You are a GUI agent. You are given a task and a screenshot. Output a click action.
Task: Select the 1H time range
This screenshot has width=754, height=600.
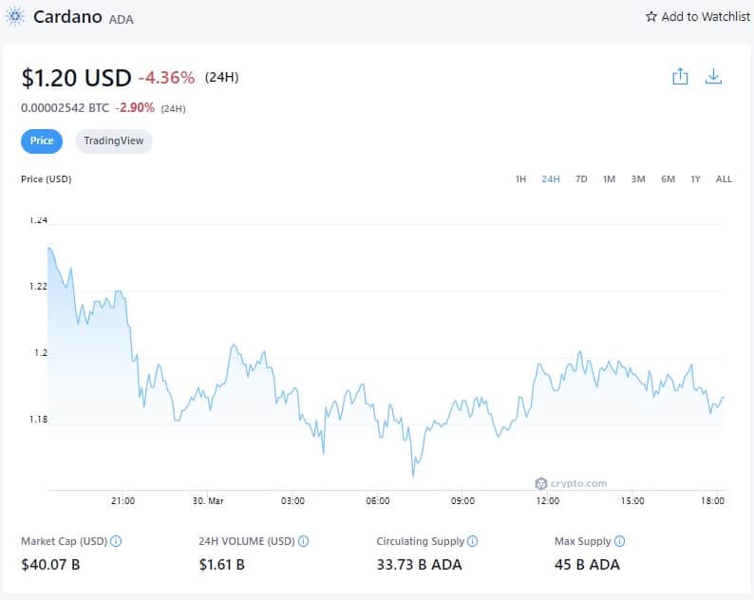pos(520,179)
